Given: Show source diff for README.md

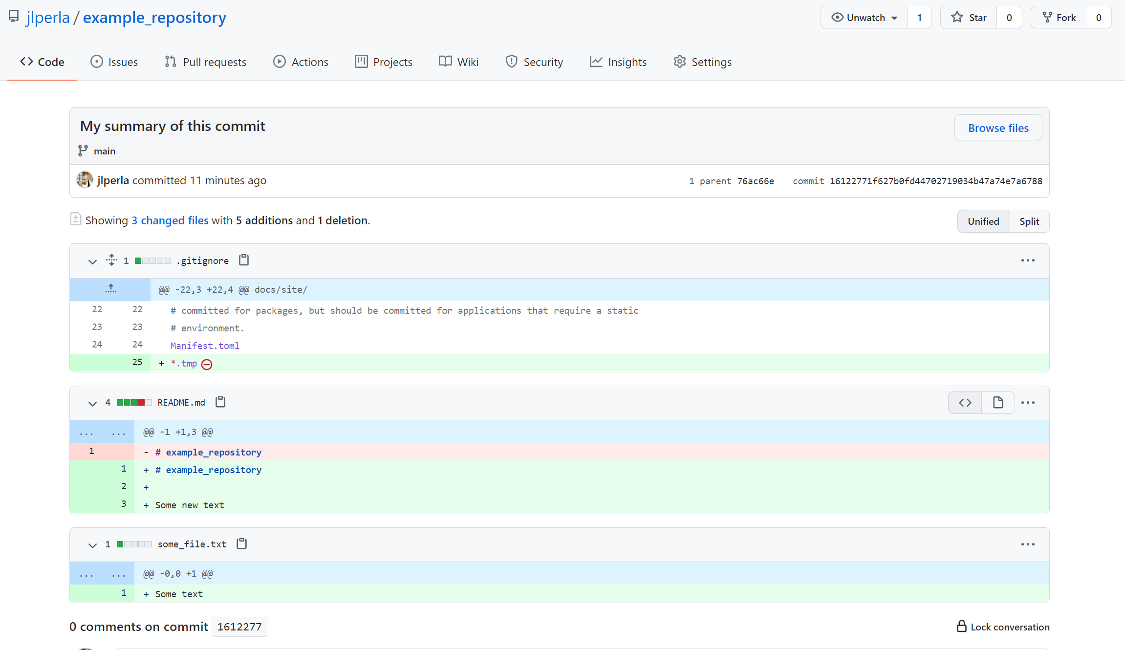Looking at the screenshot, I should pos(965,402).
